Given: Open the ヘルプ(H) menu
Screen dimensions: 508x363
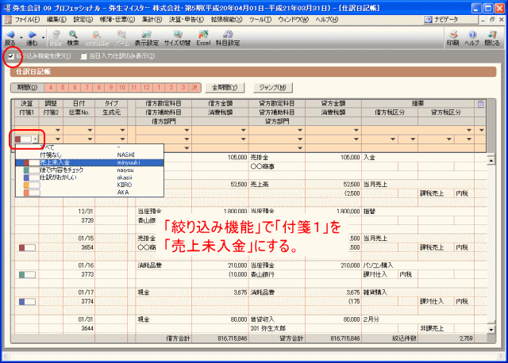Looking at the screenshot, I should click(x=327, y=20).
